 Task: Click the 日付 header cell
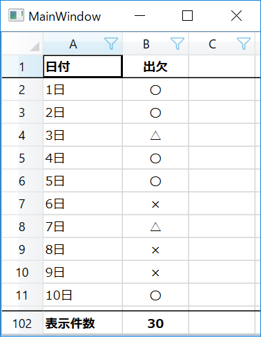coord(83,66)
